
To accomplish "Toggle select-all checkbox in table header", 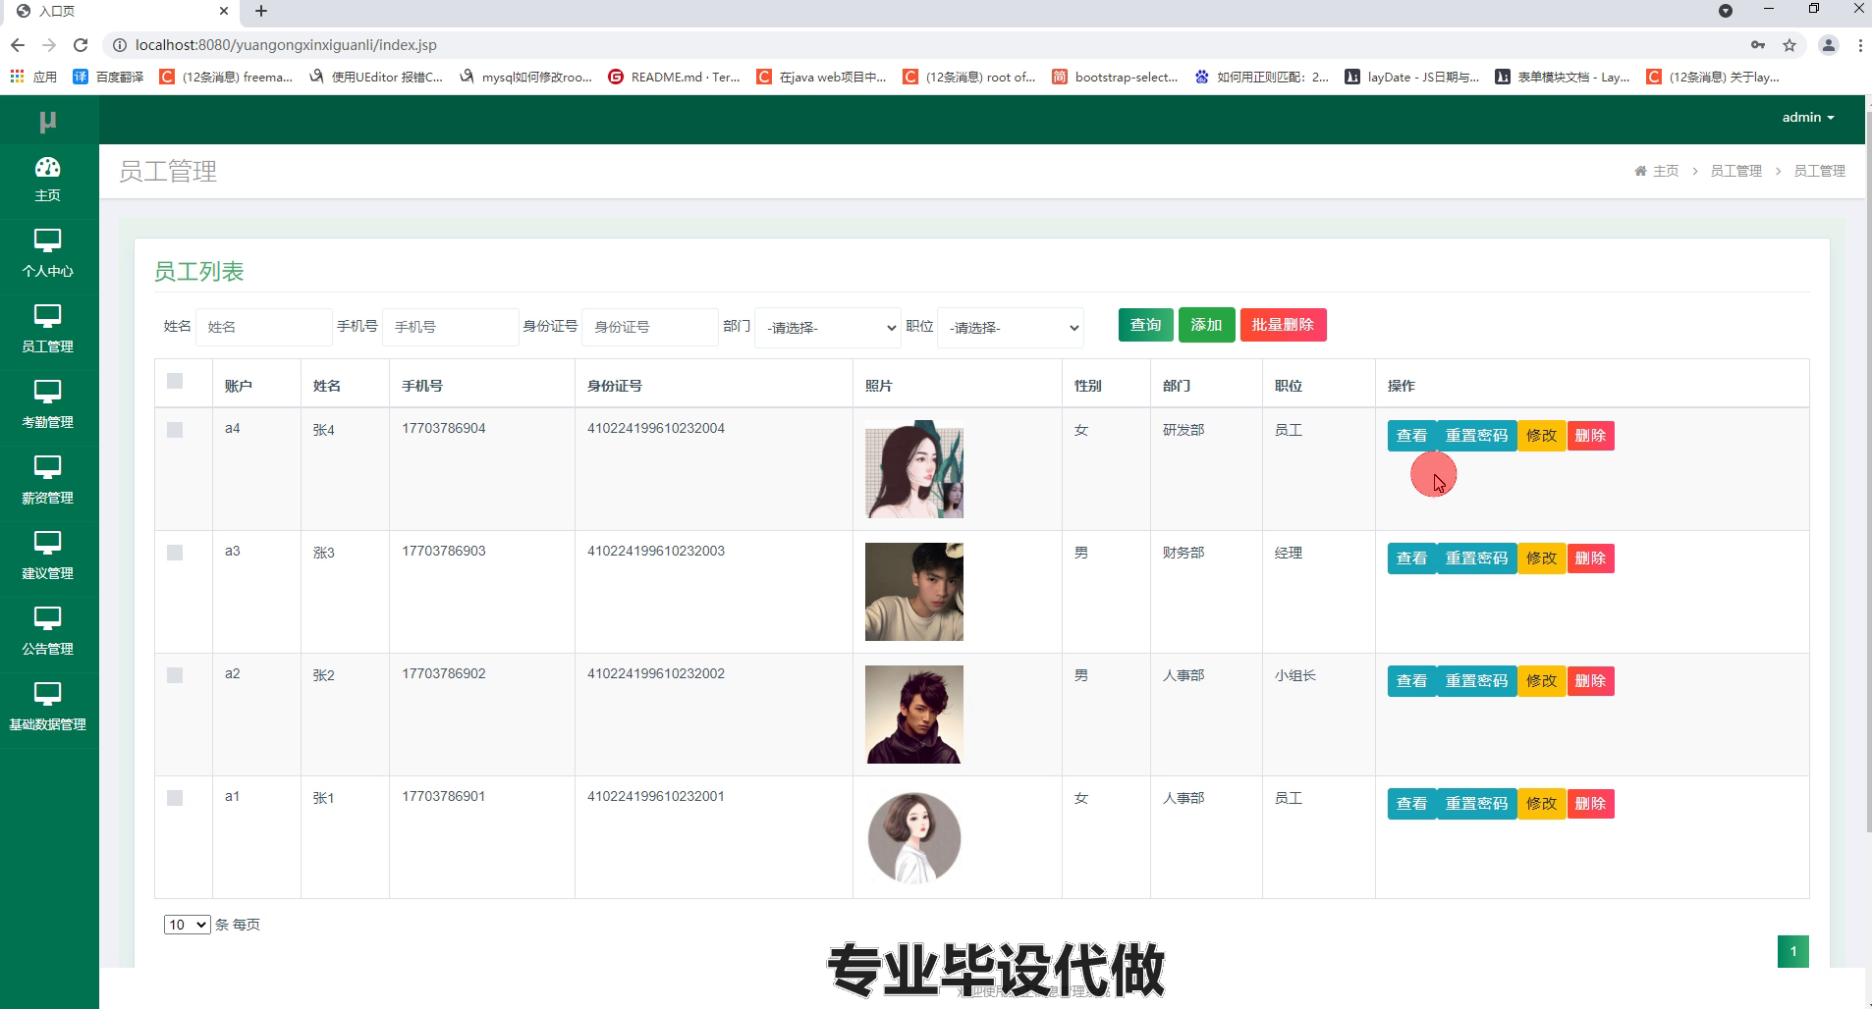I will (175, 381).
